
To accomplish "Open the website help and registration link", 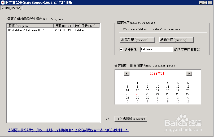I will click(x=68, y=130).
